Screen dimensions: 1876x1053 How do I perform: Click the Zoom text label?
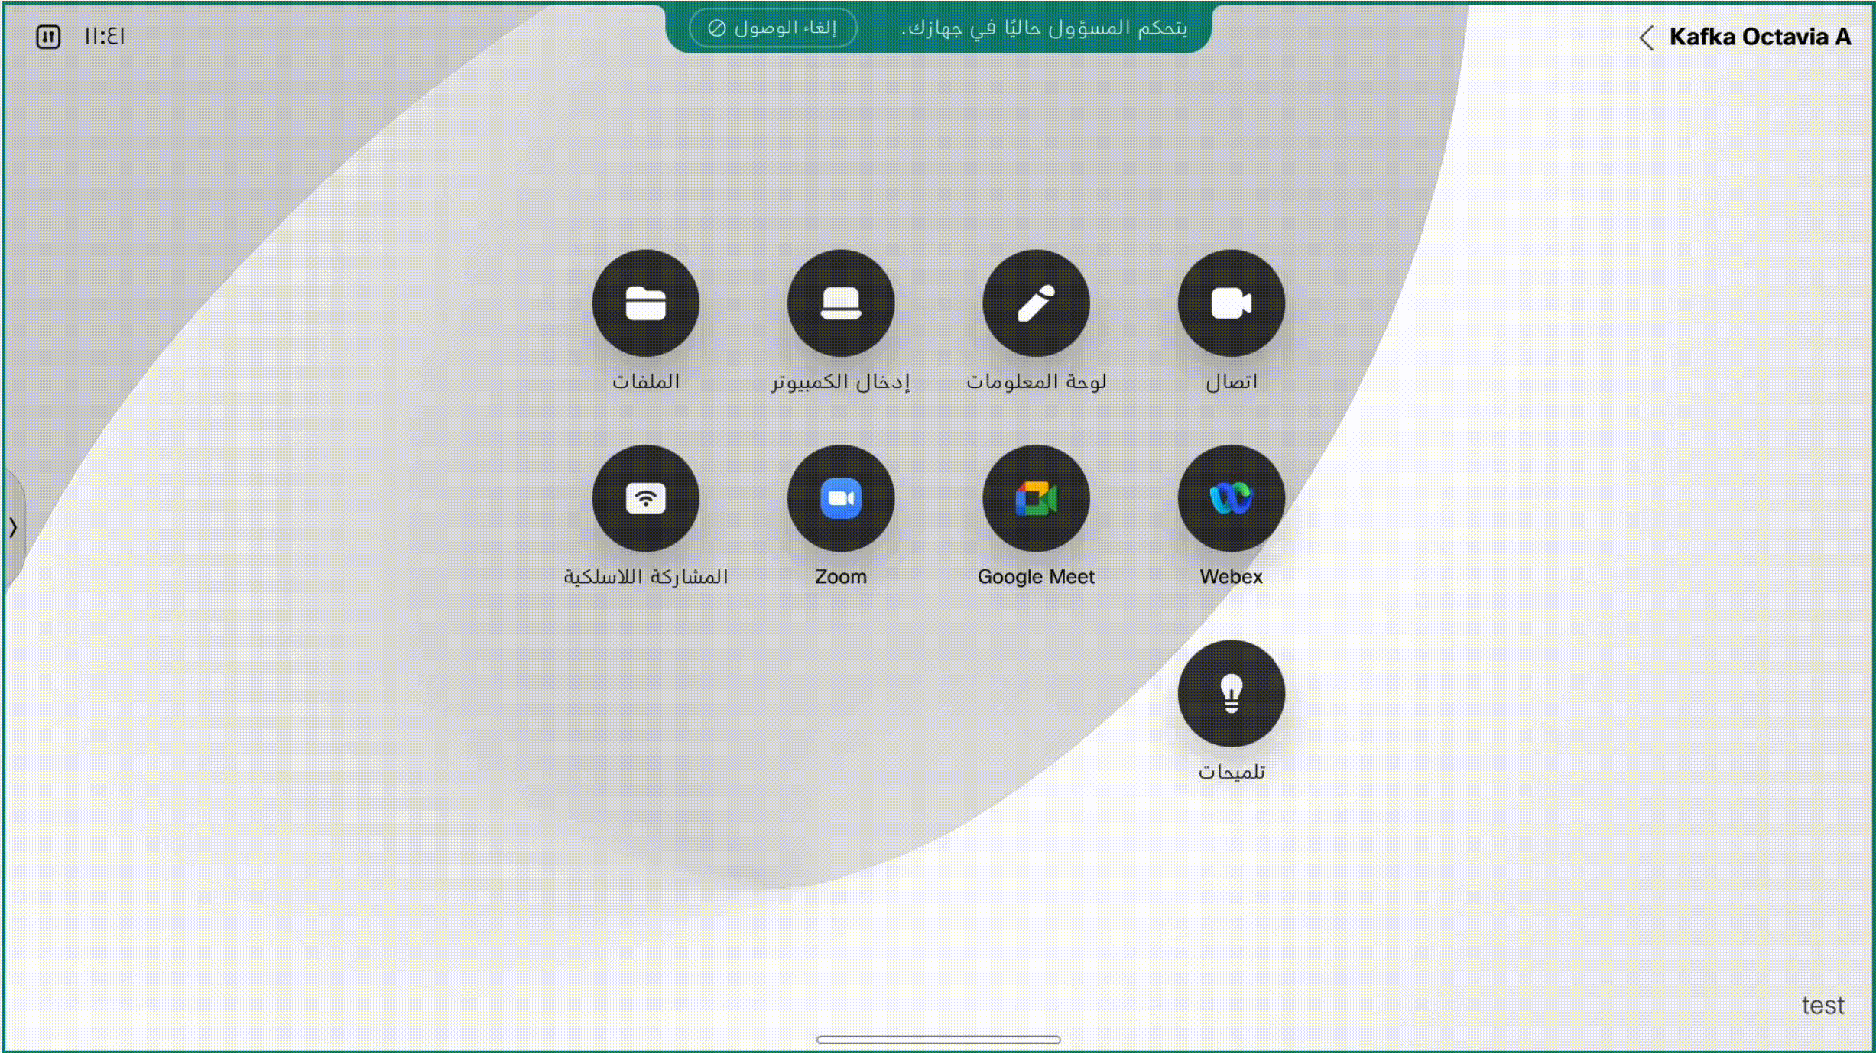(840, 576)
